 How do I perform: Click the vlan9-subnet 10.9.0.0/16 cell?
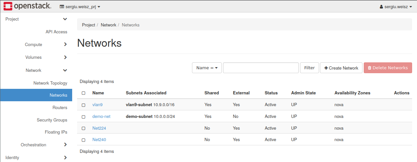pyautogui.click(x=150, y=105)
